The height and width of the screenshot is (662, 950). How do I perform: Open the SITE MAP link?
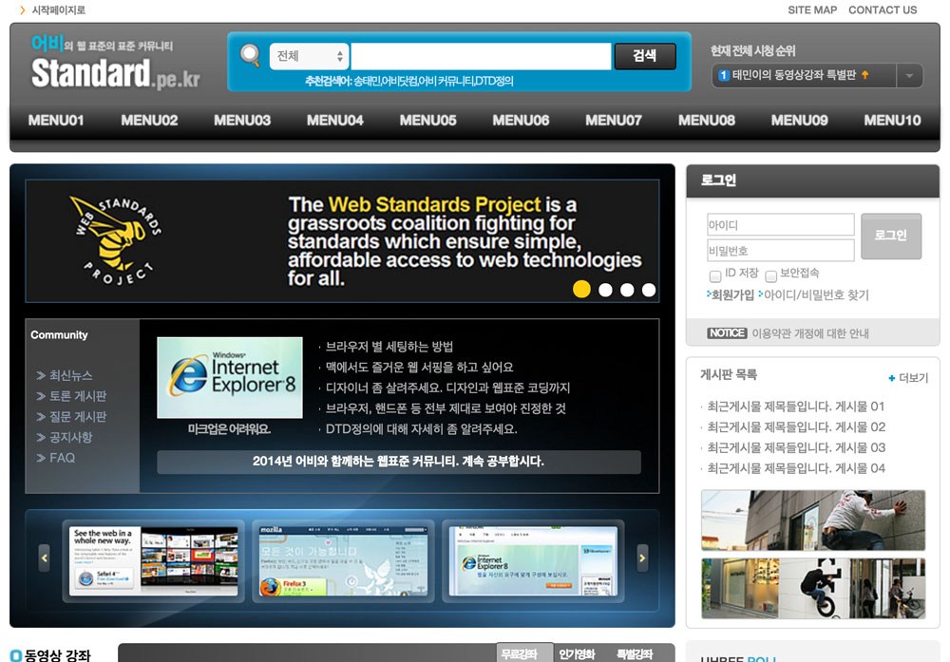coord(812,10)
